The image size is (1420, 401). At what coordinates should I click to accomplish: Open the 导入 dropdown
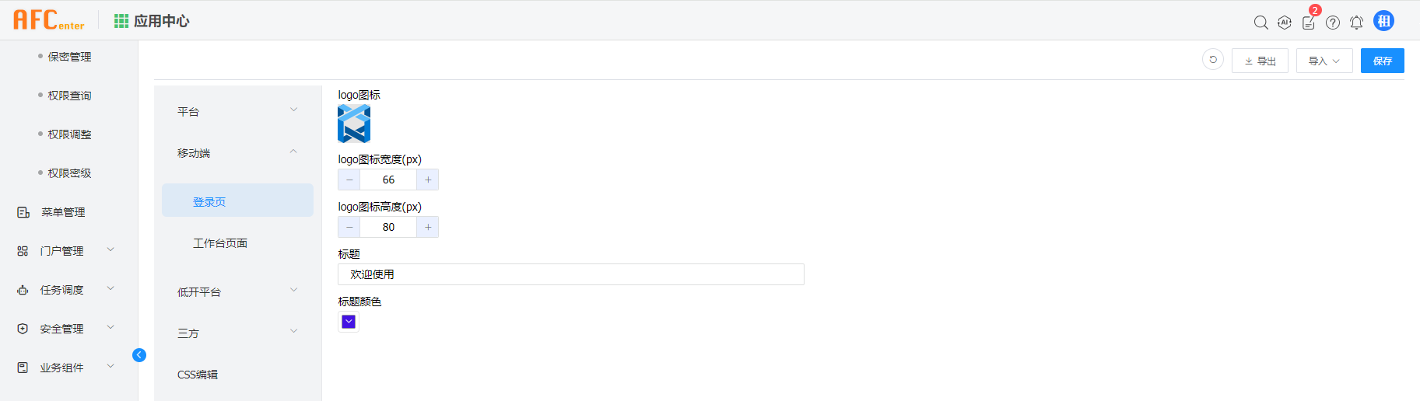[1324, 61]
